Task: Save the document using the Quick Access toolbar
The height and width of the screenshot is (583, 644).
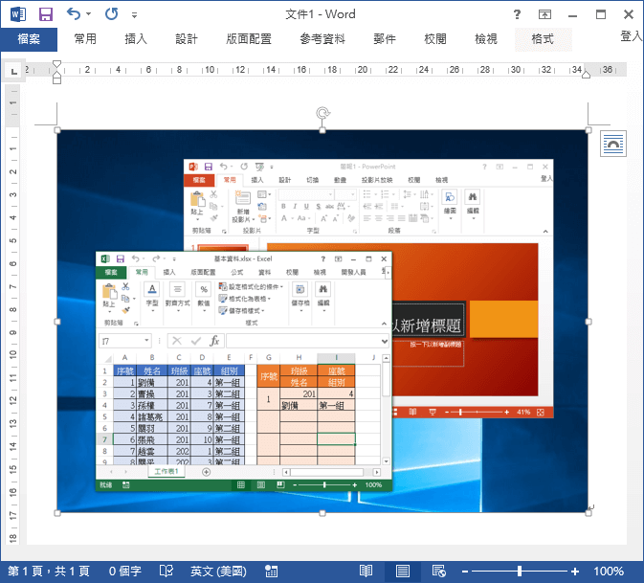Action: pos(46,14)
